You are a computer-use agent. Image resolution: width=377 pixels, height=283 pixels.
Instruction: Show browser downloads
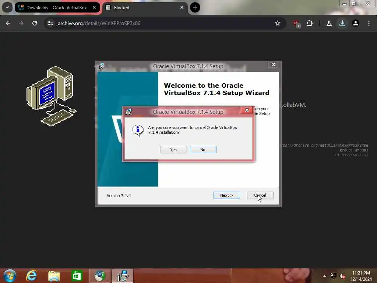click(x=342, y=23)
